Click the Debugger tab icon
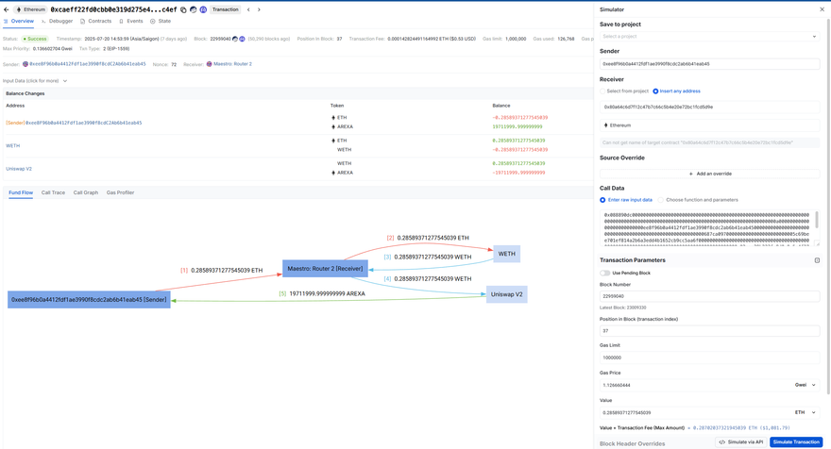 click(x=43, y=21)
